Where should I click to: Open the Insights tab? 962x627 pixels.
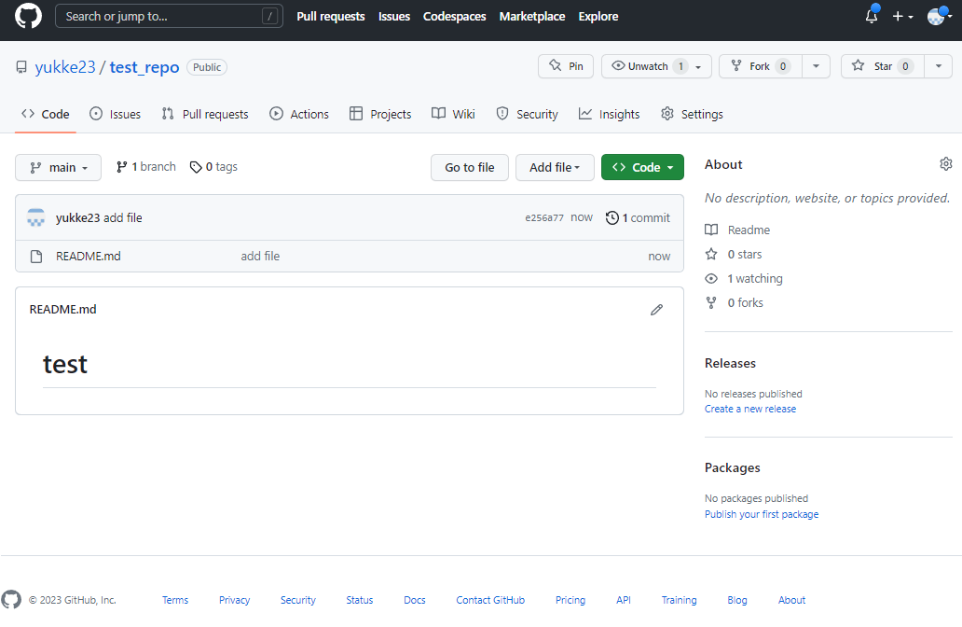(x=610, y=114)
